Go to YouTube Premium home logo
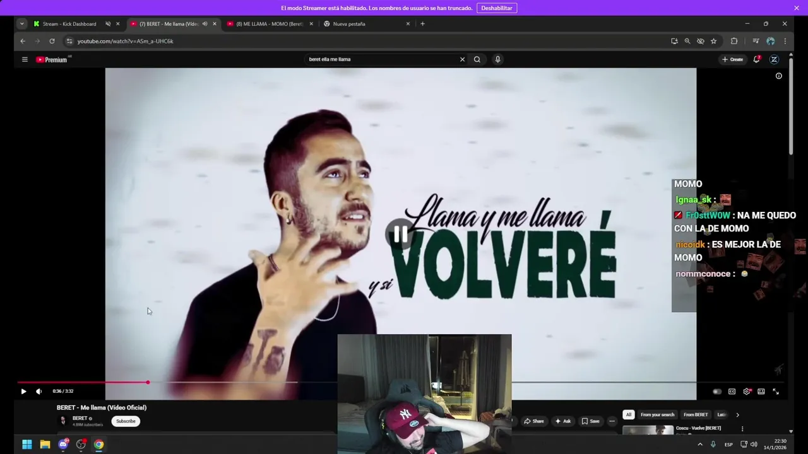 [x=52, y=59]
